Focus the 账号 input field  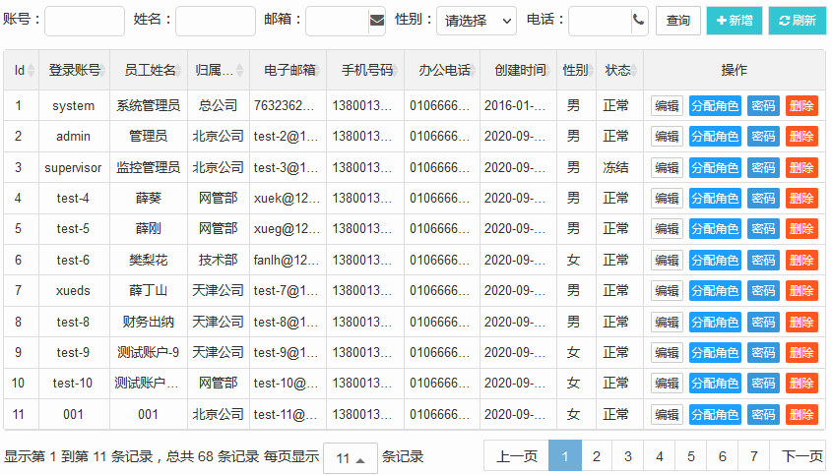coord(85,21)
